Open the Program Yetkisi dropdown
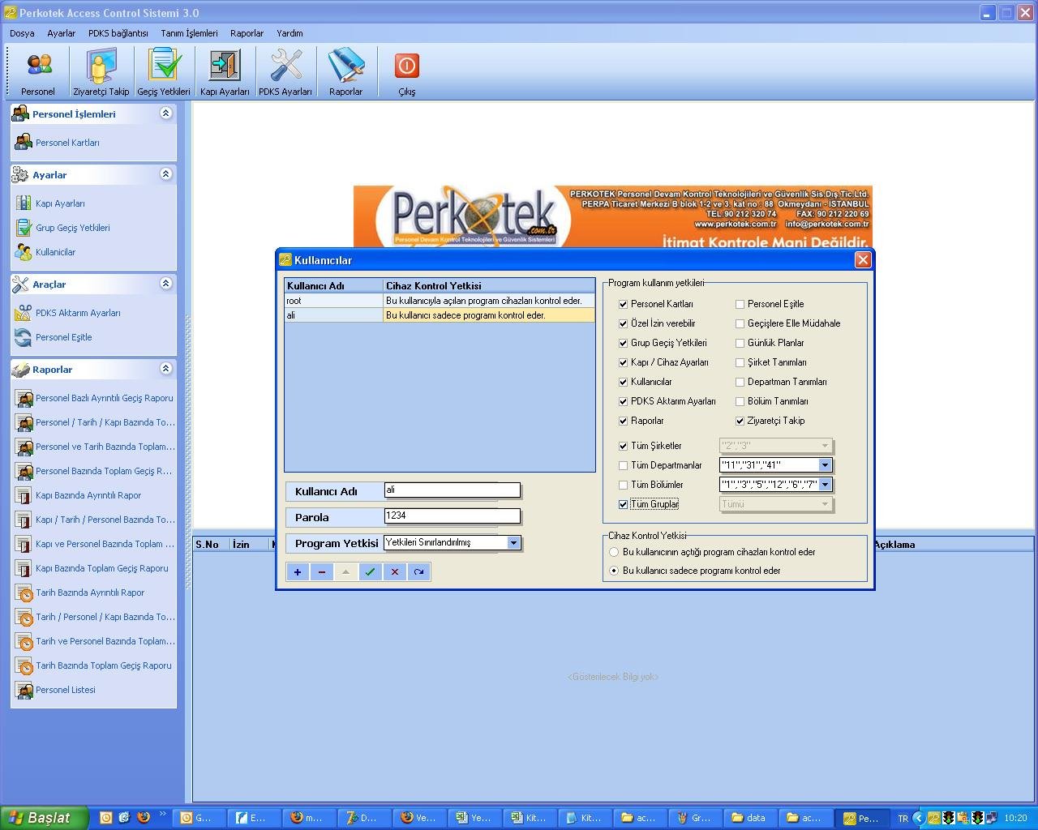This screenshot has width=1038, height=830. click(514, 543)
